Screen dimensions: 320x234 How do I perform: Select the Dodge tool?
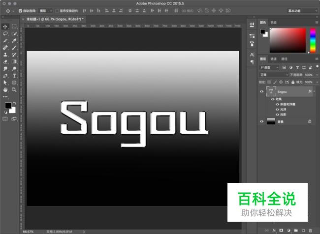click(14, 68)
